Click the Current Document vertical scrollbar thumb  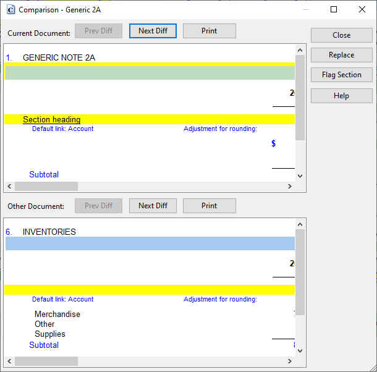[300, 98]
